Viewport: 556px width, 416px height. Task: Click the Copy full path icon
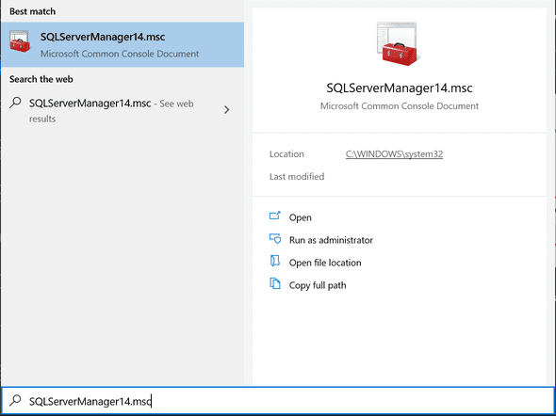[275, 283]
